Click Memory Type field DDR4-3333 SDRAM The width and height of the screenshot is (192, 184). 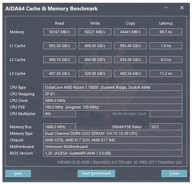[113, 133]
